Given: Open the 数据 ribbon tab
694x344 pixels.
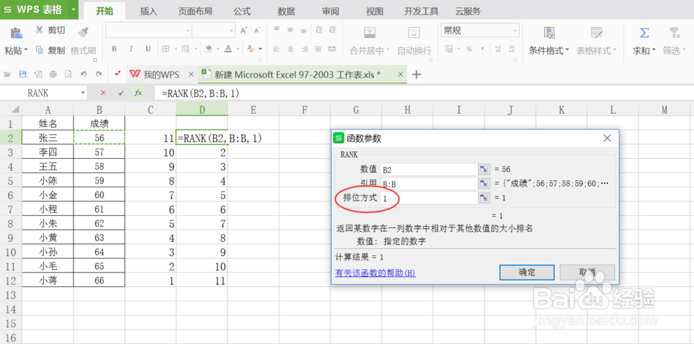Looking at the screenshot, I should 287,12.
